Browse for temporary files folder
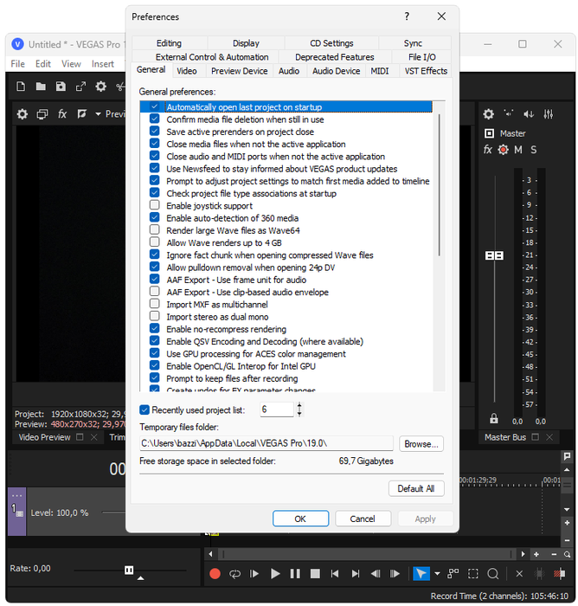 click(x=421, y=444)
